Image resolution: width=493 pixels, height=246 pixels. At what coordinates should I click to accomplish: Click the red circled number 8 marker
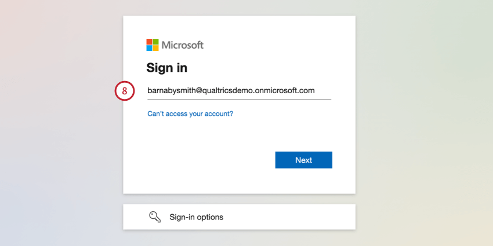pyautogui.click(x=125, y=91)
